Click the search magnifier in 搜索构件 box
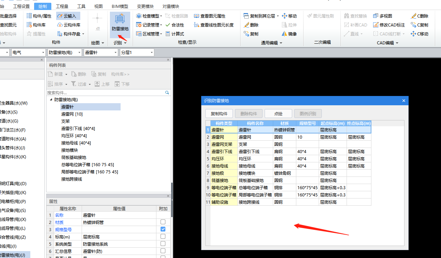441x258 pixels. [x=167, y=93]
